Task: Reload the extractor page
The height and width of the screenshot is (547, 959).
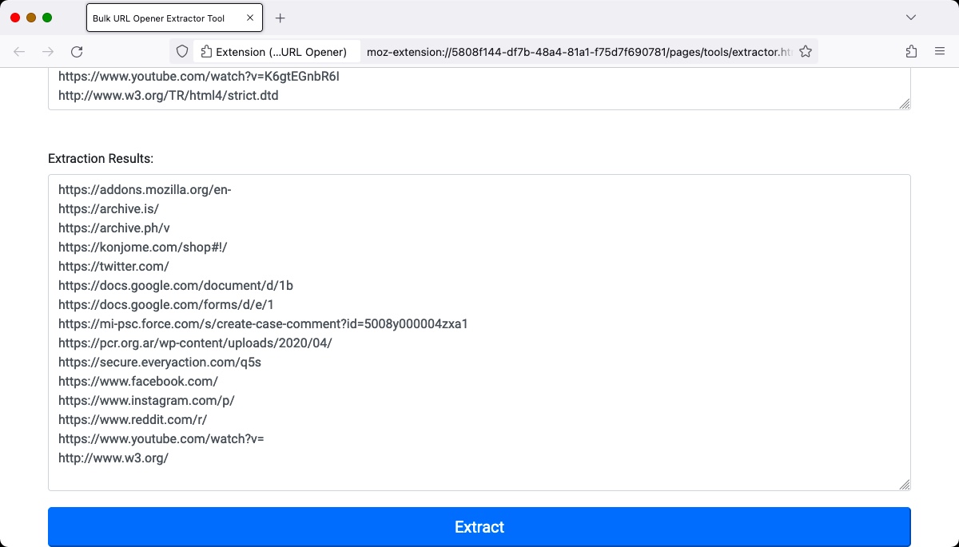Action: pos(77,50)
